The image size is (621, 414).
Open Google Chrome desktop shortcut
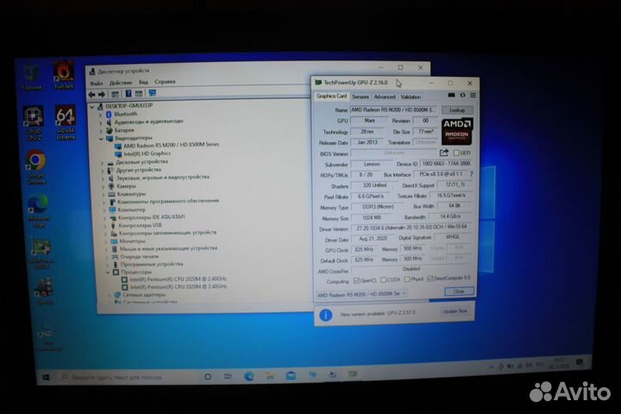tap(36, 167)
